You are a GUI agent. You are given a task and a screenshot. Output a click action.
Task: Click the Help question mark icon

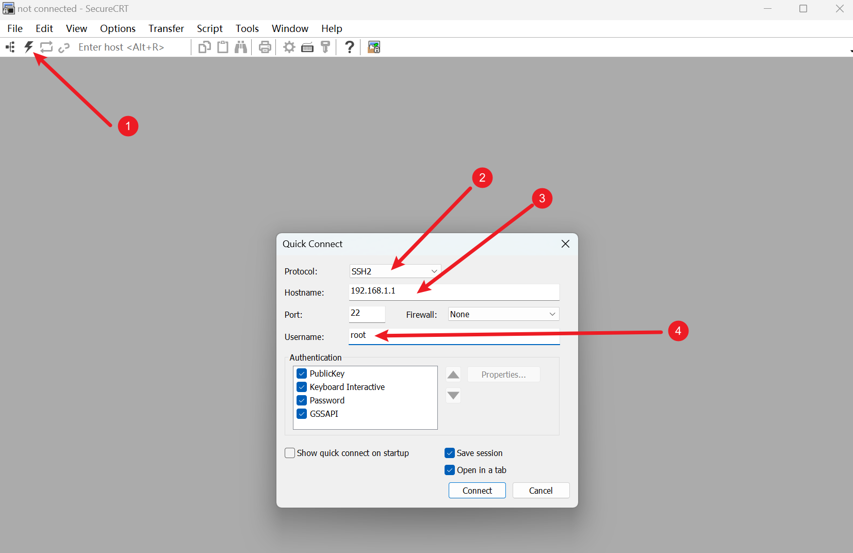pos(350,47)
